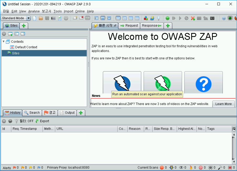The width and height of the screenshot is (237, 171).
Task: Open the Analyse menu
Action: [x=34, y=11]
